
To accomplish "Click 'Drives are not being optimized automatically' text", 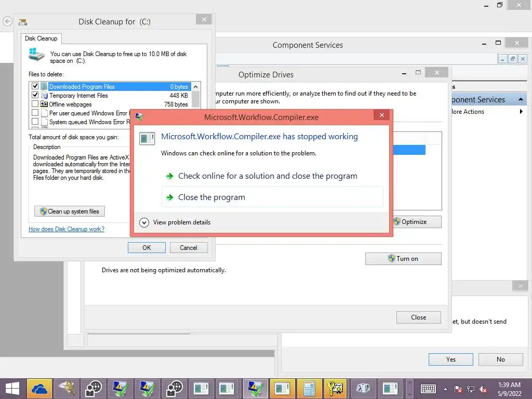I will 164,270.
